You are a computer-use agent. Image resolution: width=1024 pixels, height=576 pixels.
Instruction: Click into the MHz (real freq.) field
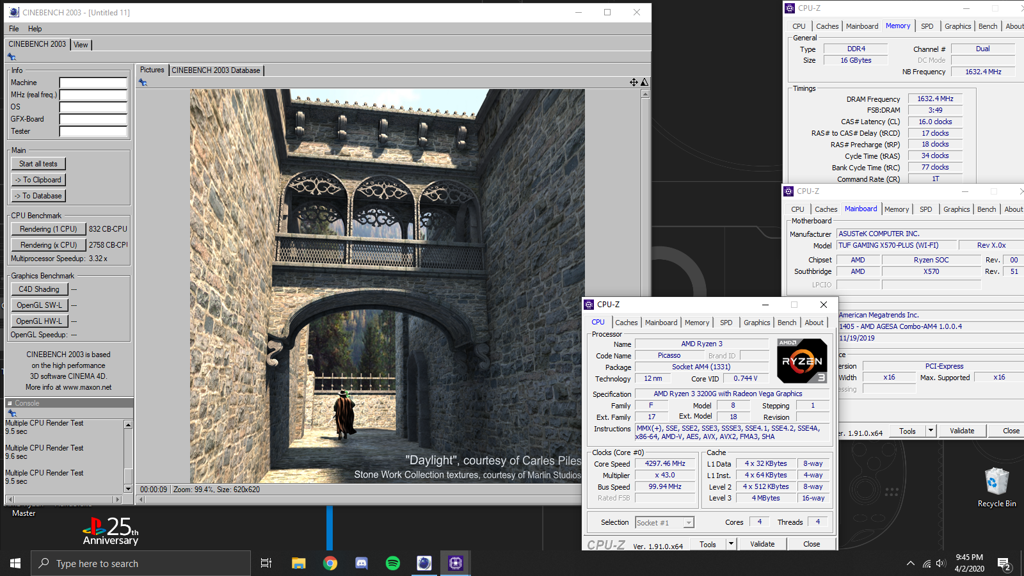point(93,95)
